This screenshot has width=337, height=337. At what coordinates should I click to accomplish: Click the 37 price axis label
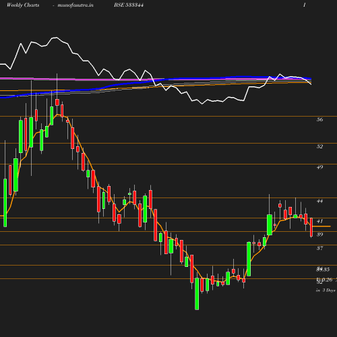319,248
